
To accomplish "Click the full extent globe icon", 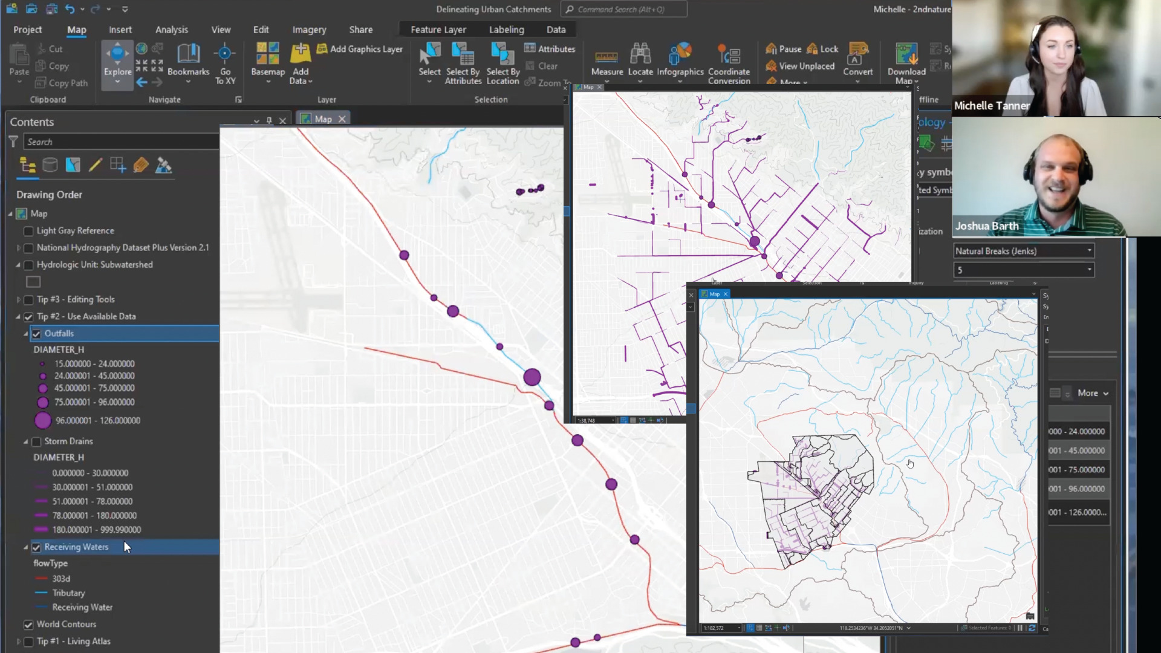I will point(141,48).
